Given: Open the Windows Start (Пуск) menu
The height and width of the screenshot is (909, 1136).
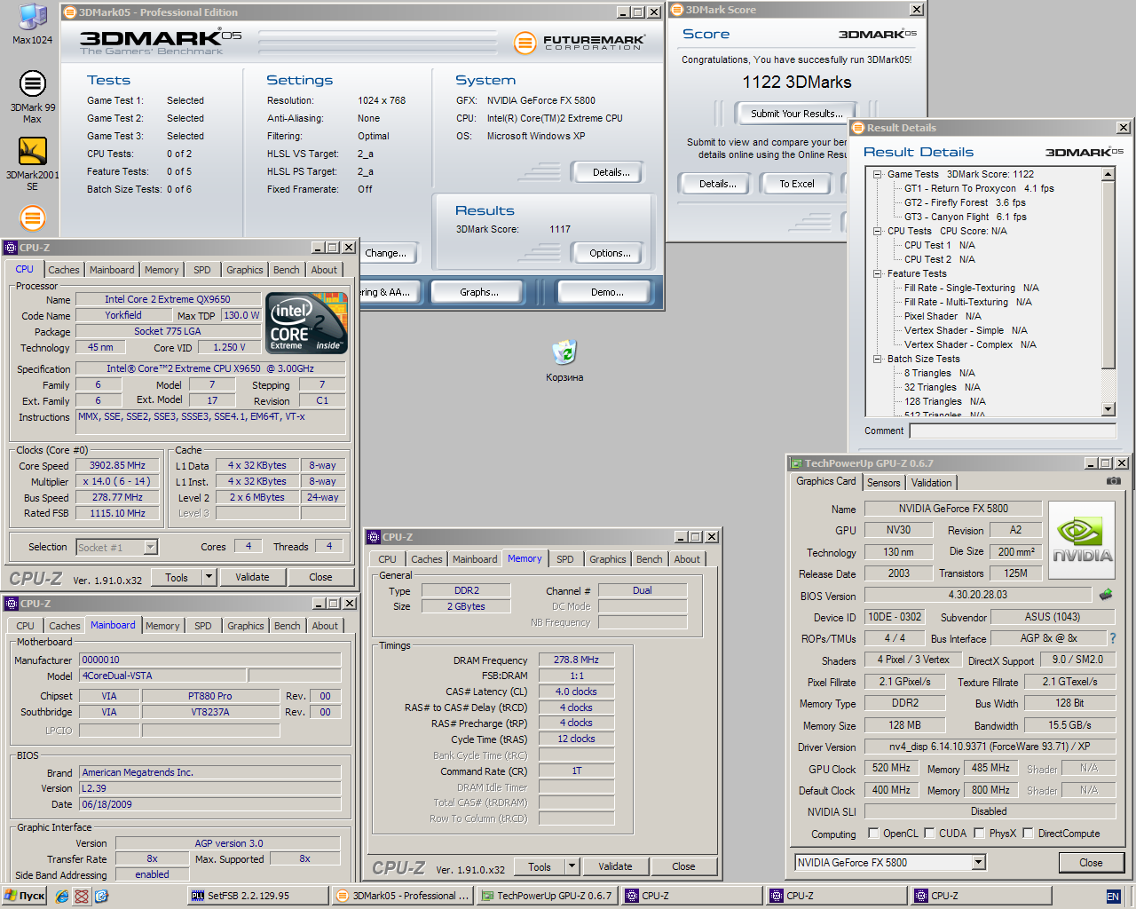Looking at the screenshot, I should 25,896.
